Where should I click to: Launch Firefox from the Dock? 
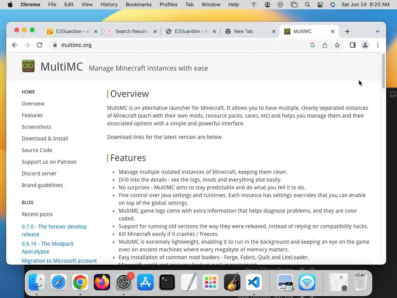102,282
